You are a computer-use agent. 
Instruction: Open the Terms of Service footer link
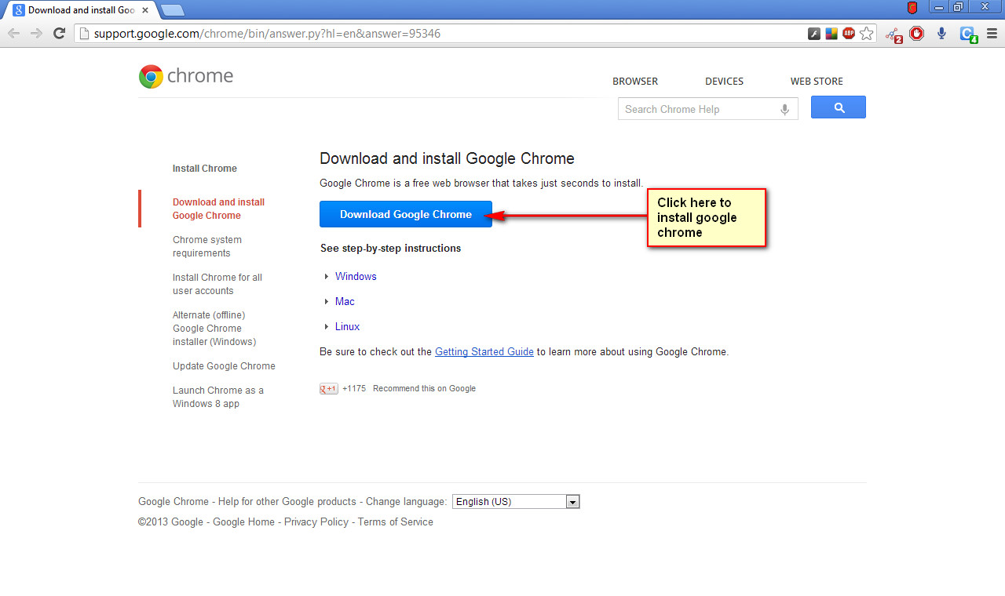pyautogui.click(x=396, y=522)
